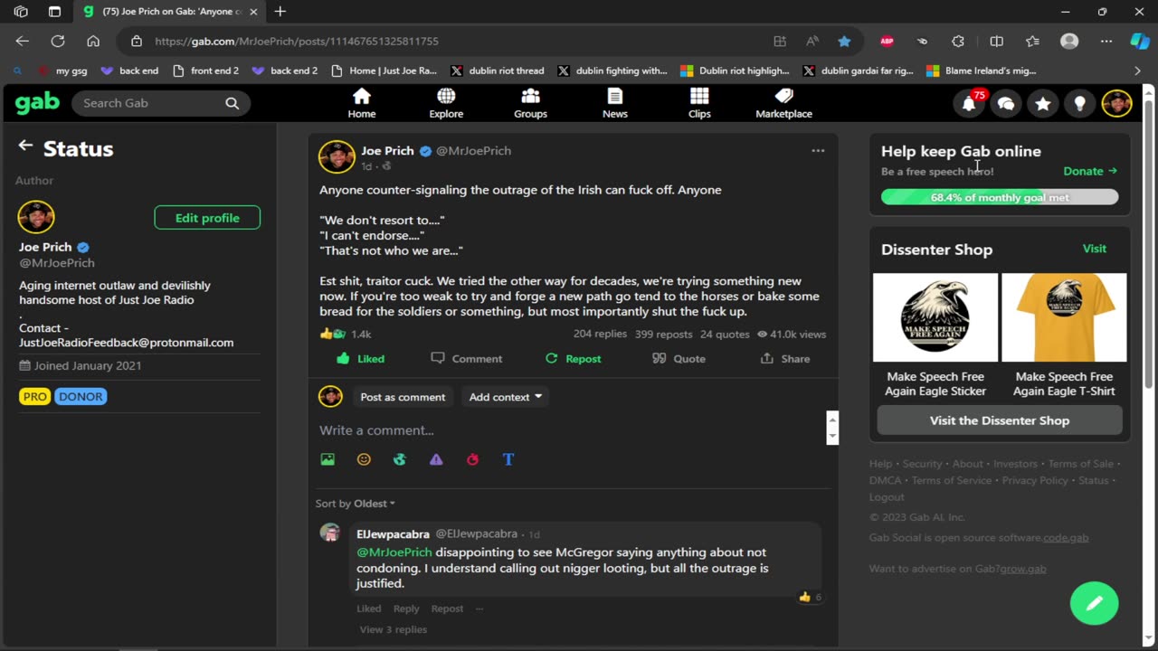This screenshot has height=651, width=1158.
Task: Open the Copilot icon in browser toolbar
Action: tap(1140, 41)
